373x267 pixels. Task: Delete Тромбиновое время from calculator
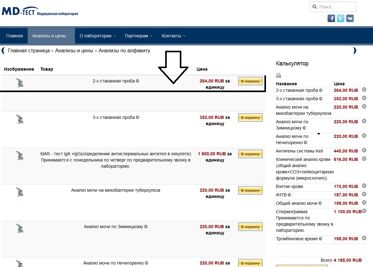(x=364, y=238)
